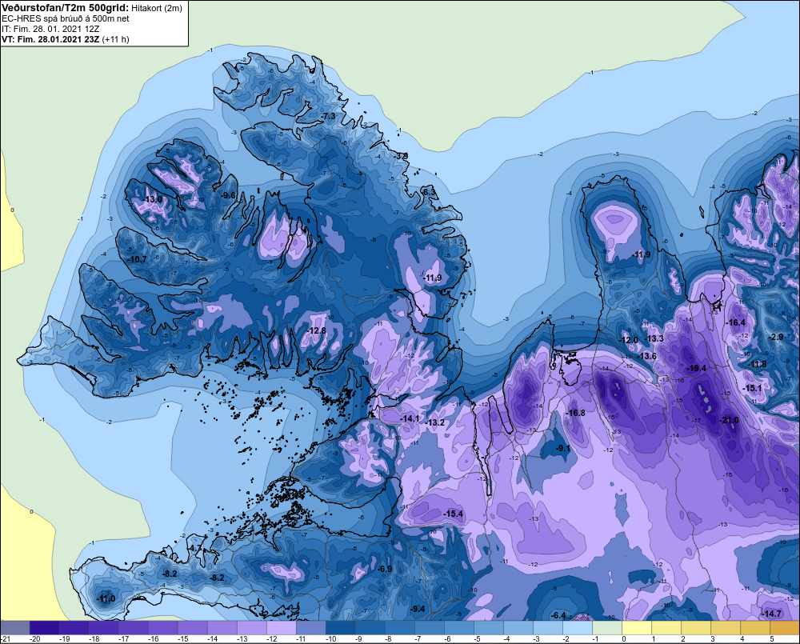Click the -12.8 temperature label
800x644 pixels.
(316, 330)
